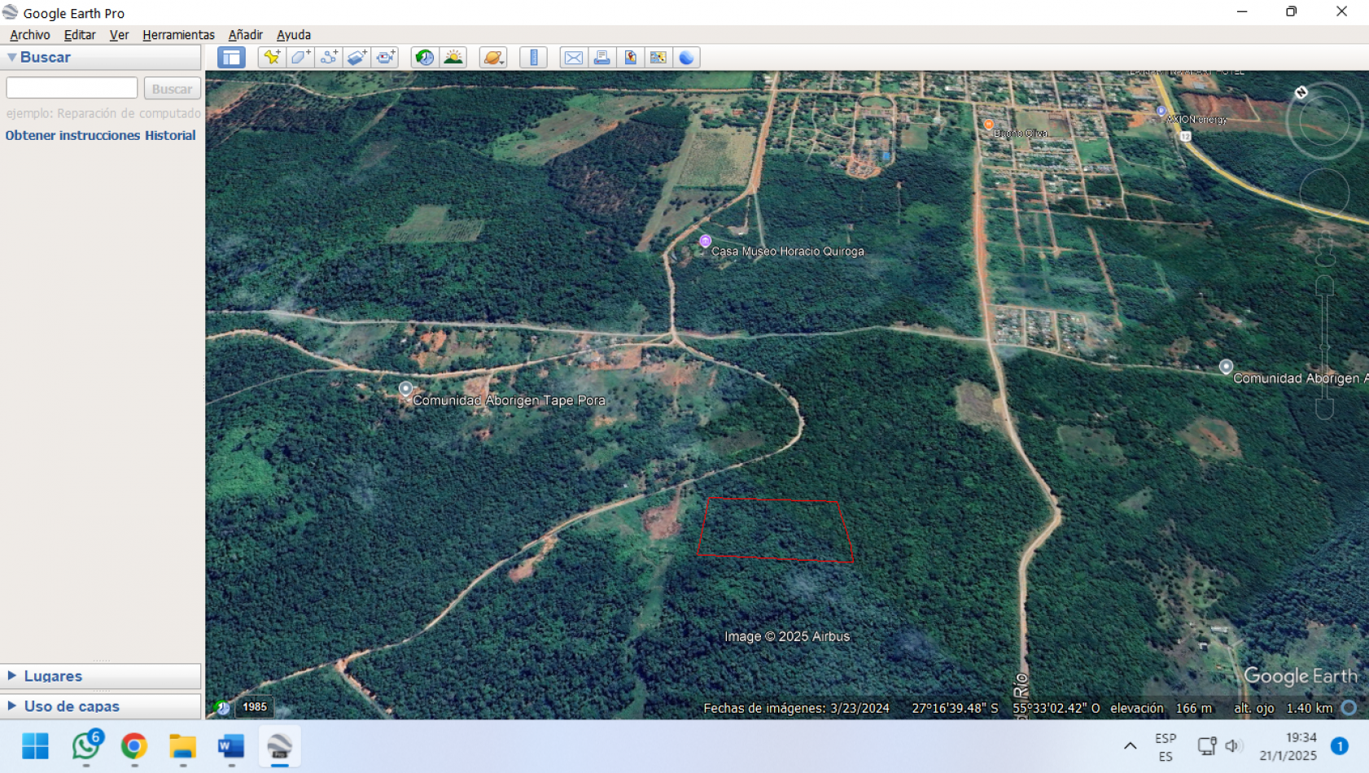Click the Google Earth Pro taskbar icon

click(279, 746)
